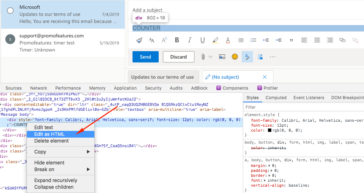Image resolution: width=364 pixels, height=193 pixels.
Task: Insert a bulleted list
Action: (241, 40)
